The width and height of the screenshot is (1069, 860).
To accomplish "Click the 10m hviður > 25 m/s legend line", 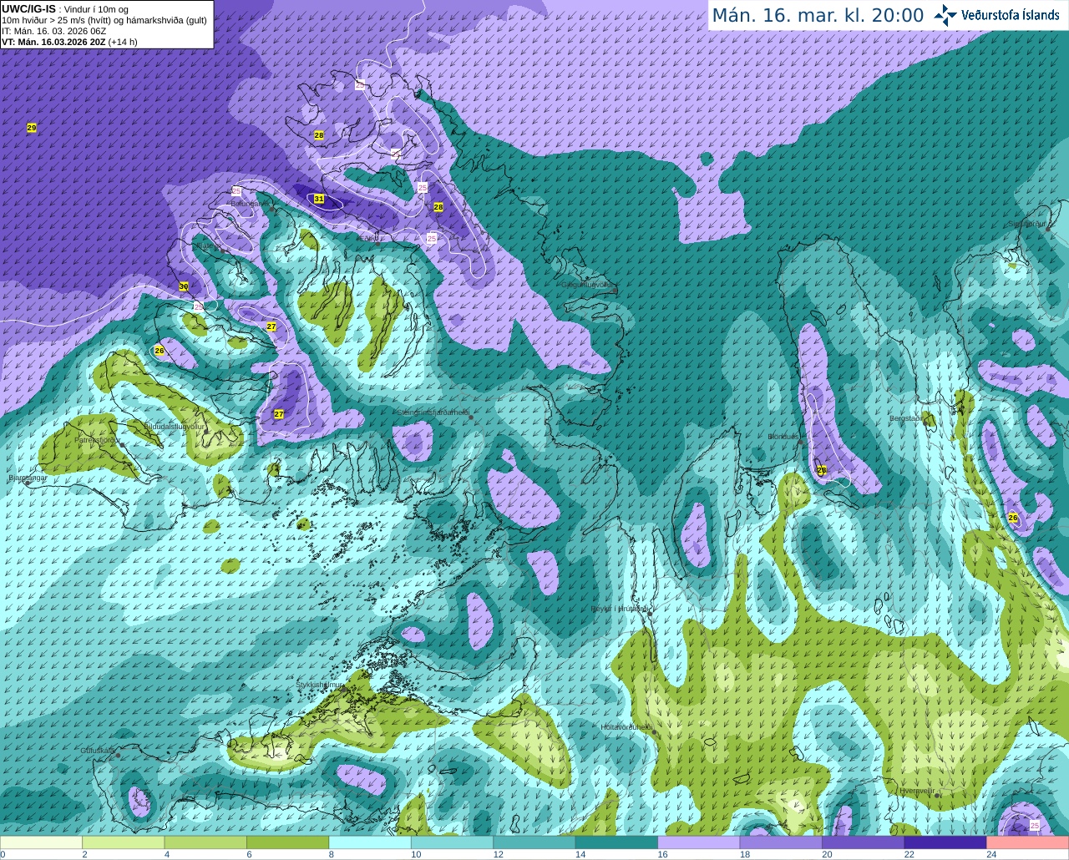I will pos(104,20).
